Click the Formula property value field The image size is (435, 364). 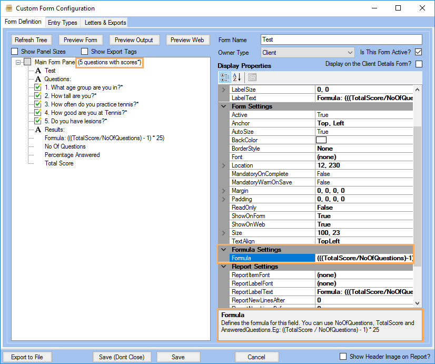364,258
